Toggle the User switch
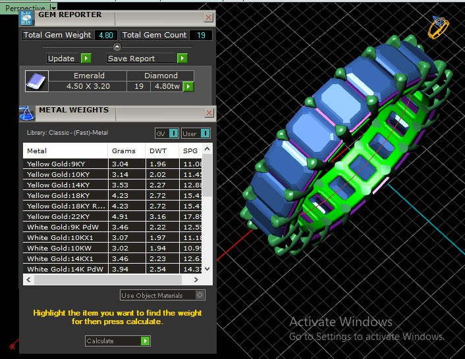This screenshot has width=465, height=359. [x=196, y=133]
